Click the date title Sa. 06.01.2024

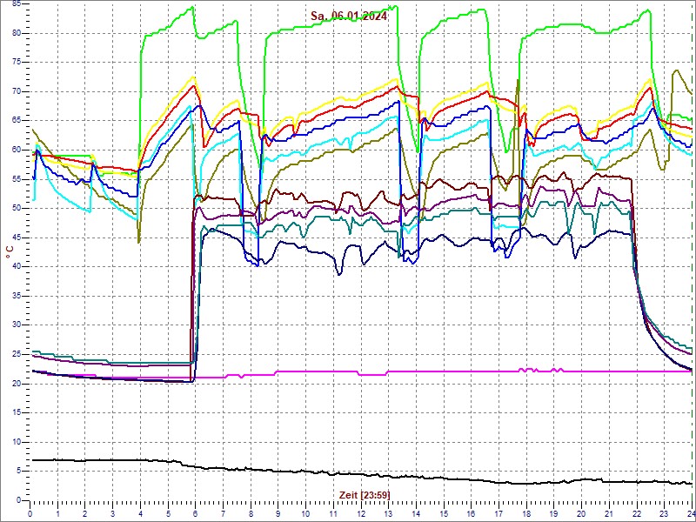pyautogui.click(x=349, y=16)
